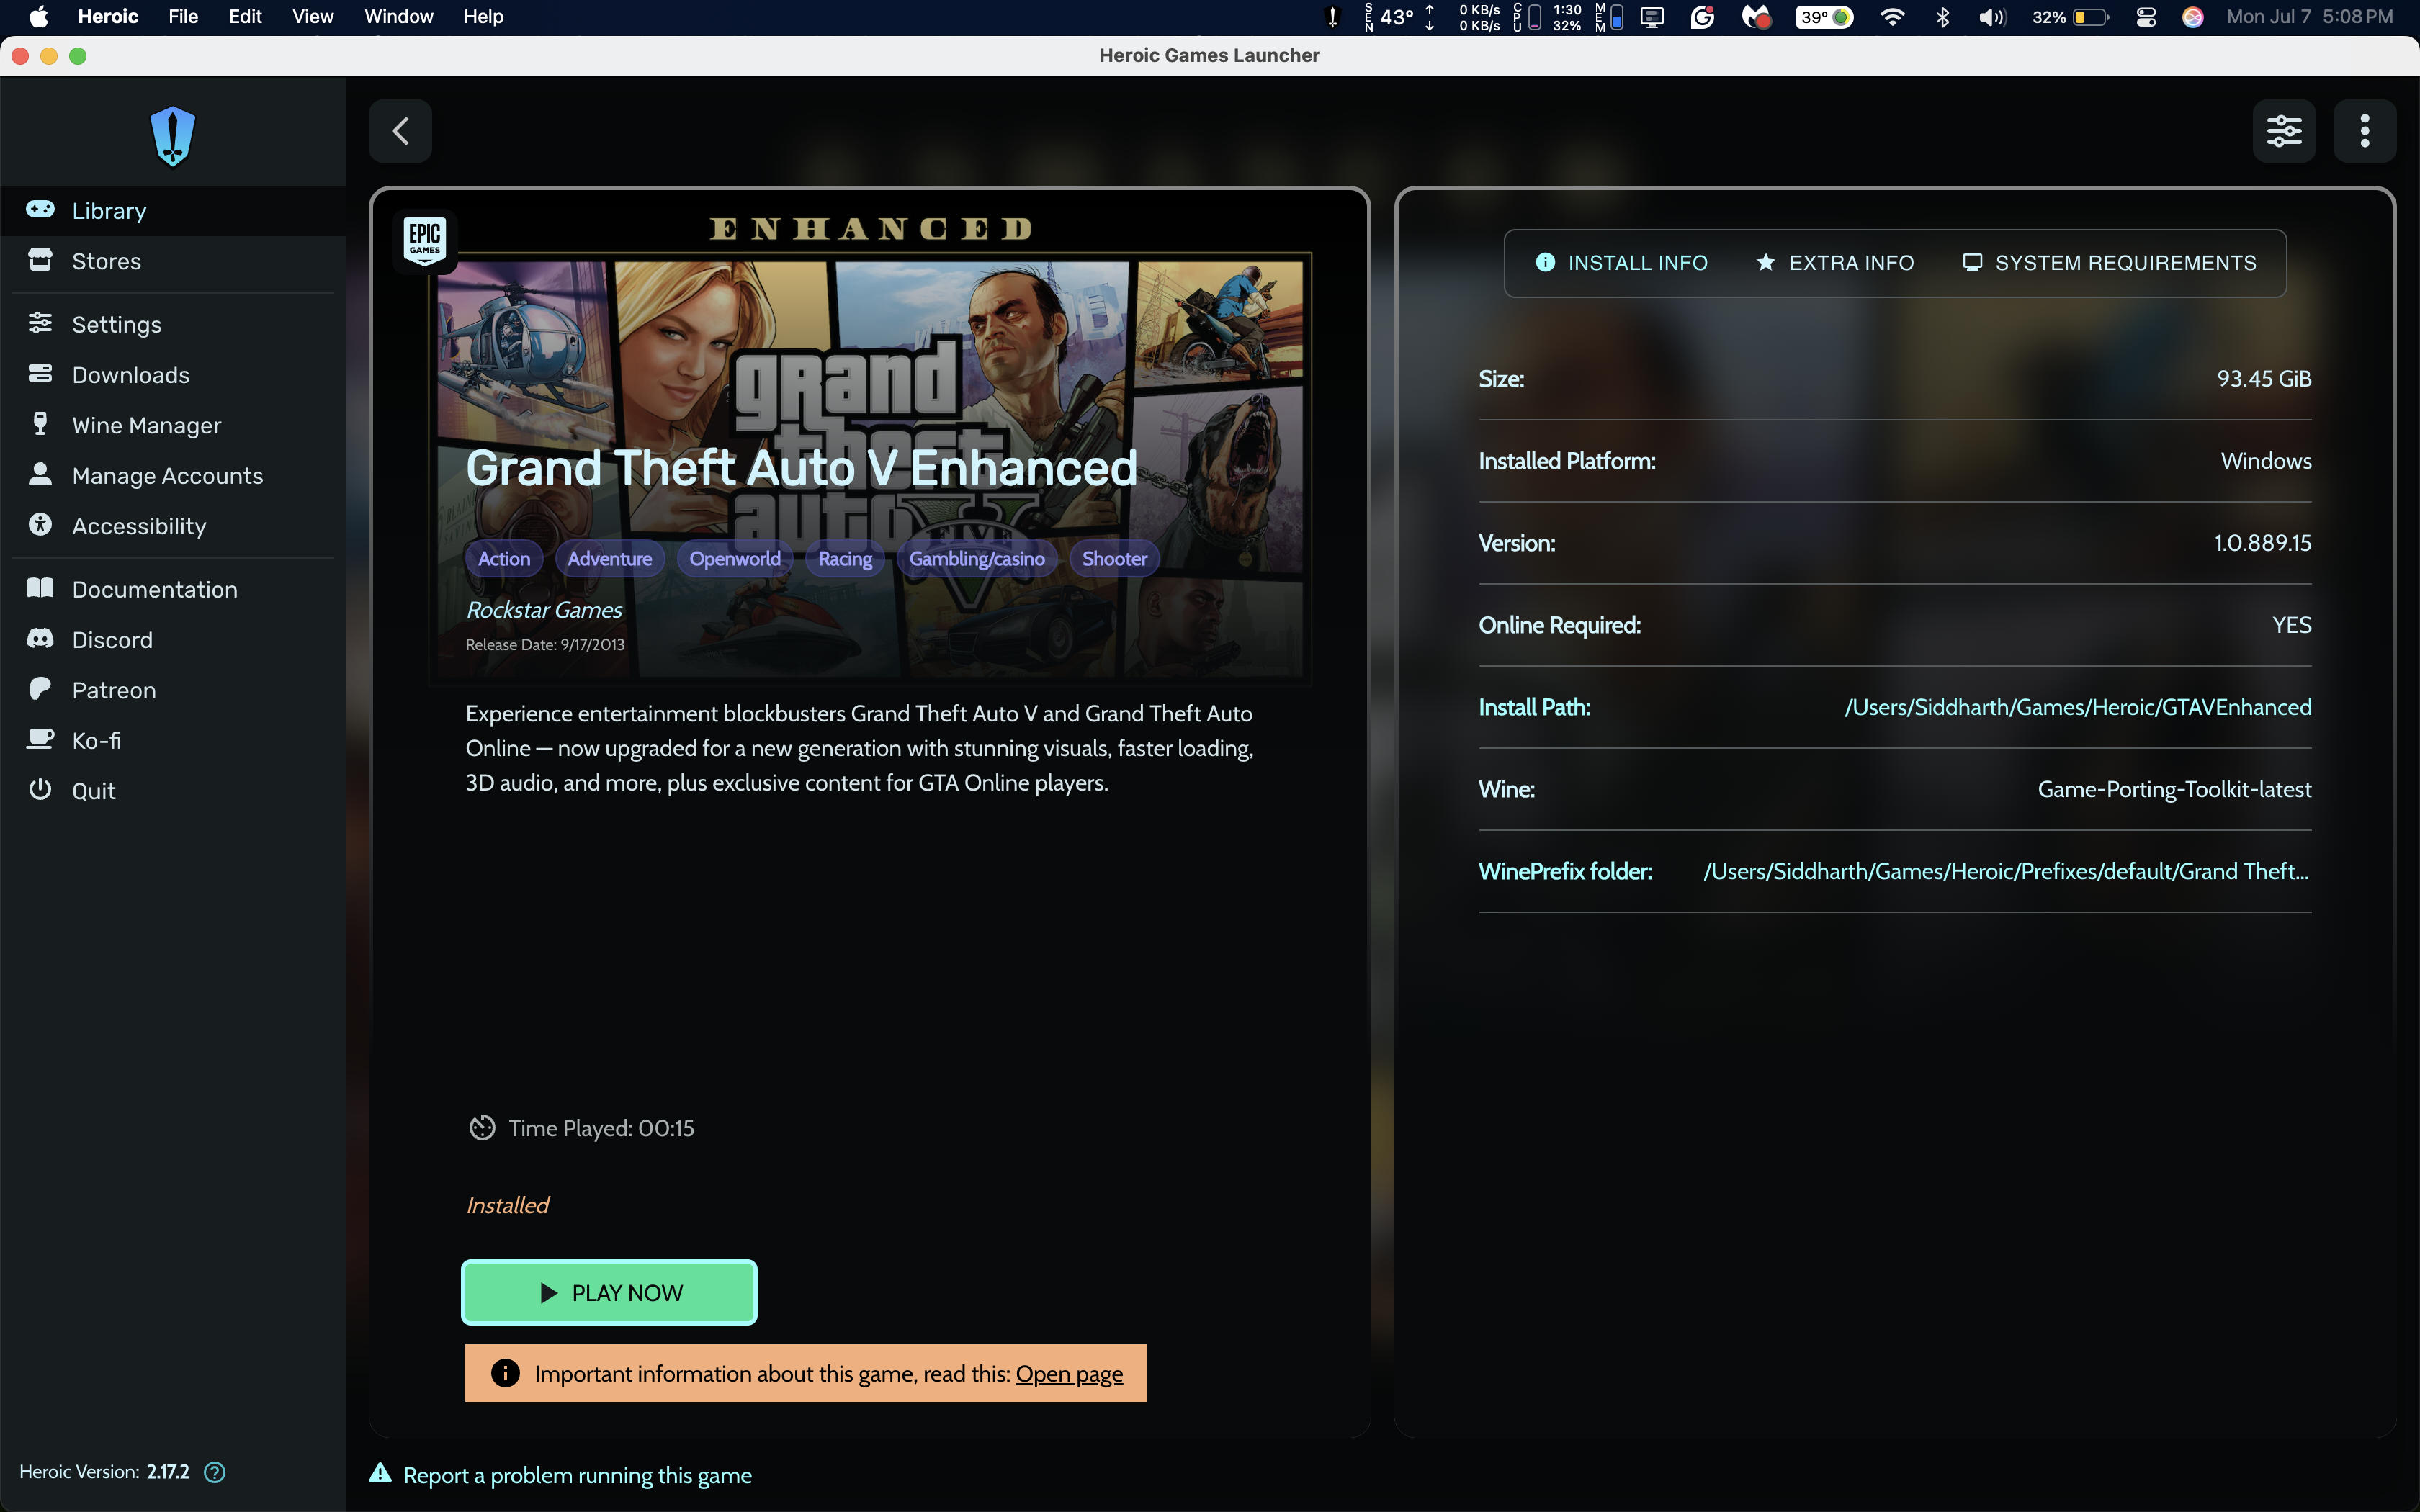Open the Wine Manager
This screenshot has width=2420, height=1512.
click(172, 425)
